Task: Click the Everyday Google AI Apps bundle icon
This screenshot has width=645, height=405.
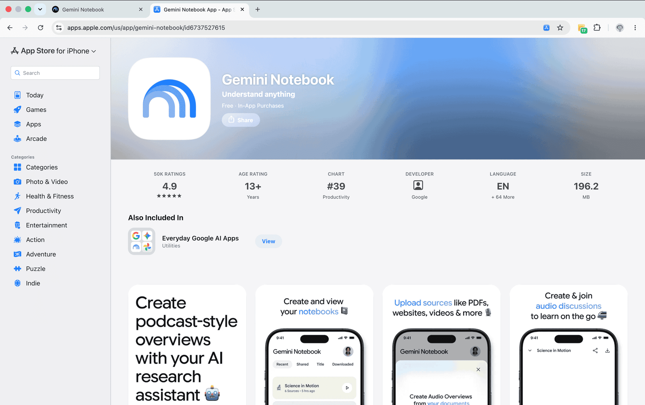Action: (141, 241)
